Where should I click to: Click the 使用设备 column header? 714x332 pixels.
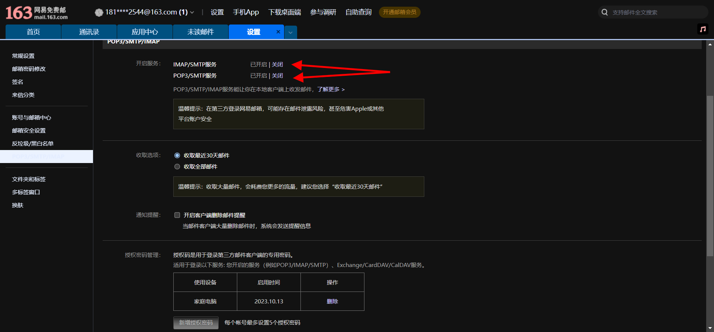click(205, 283)
